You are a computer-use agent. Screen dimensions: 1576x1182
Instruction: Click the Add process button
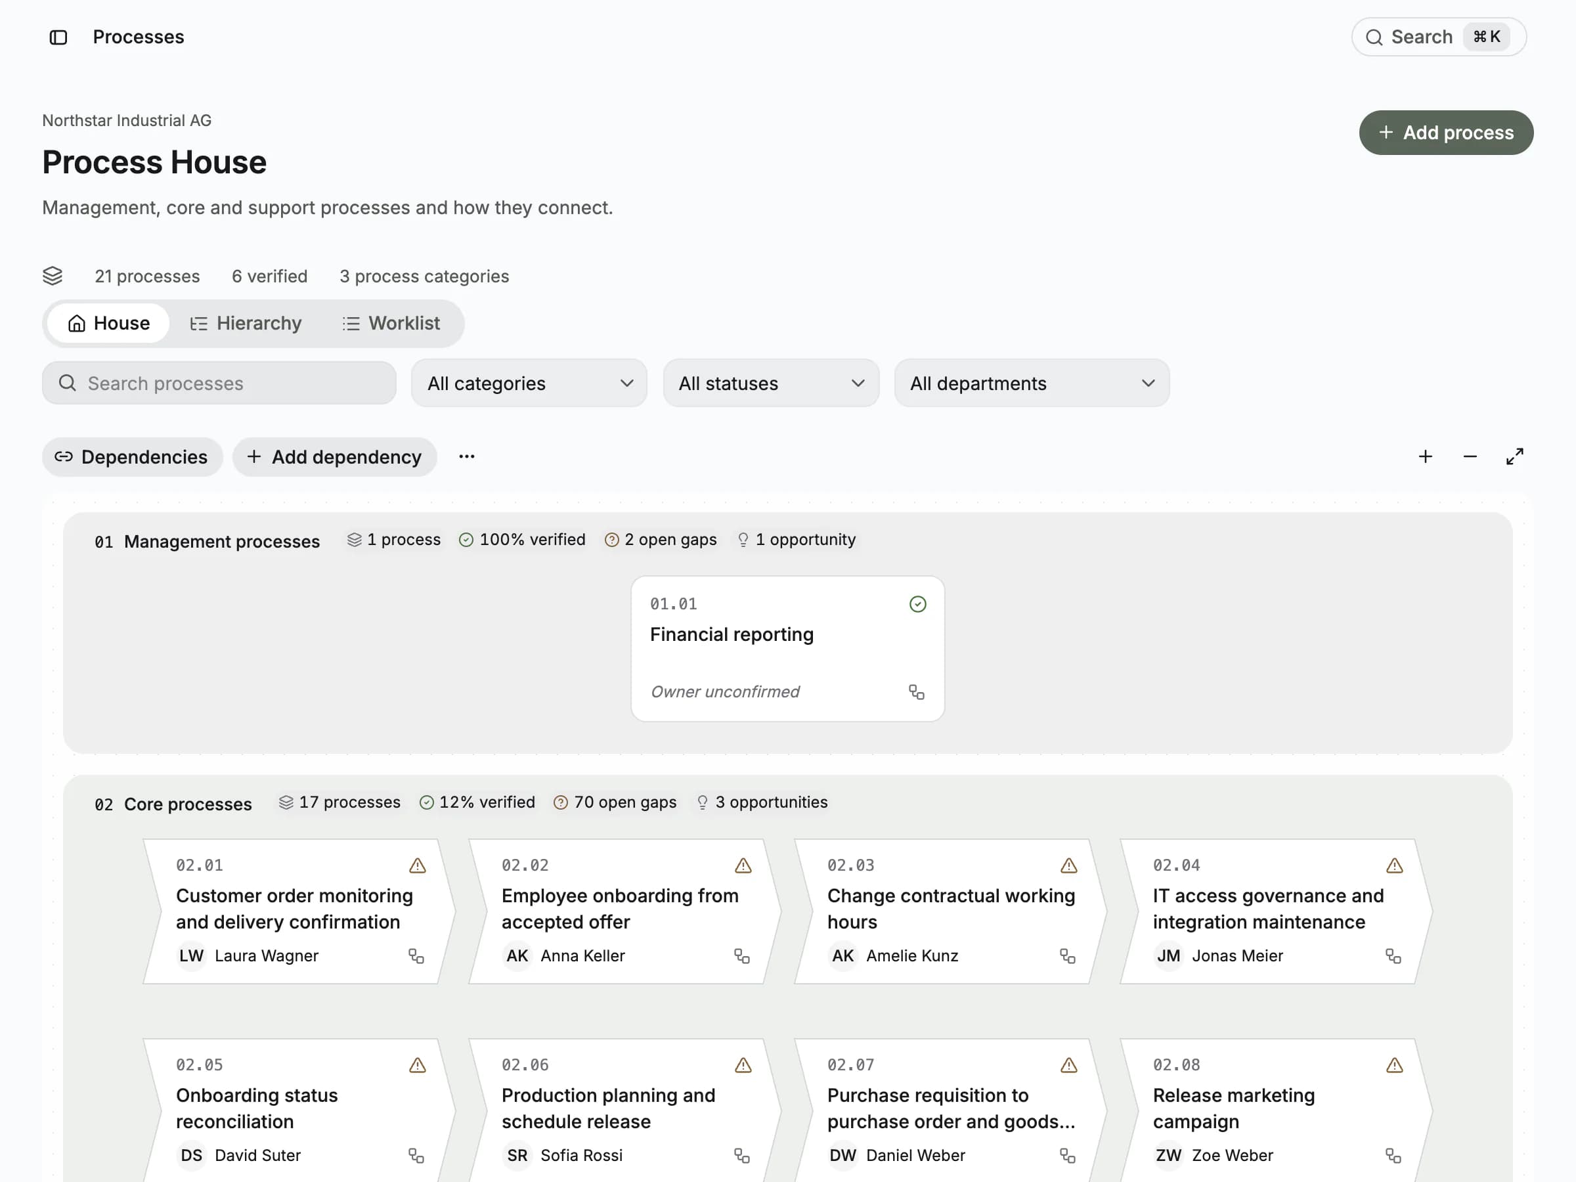(1445, 133)
